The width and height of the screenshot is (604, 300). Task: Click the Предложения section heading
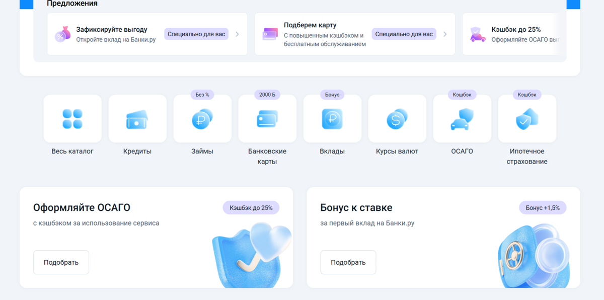tap(72, 4)
